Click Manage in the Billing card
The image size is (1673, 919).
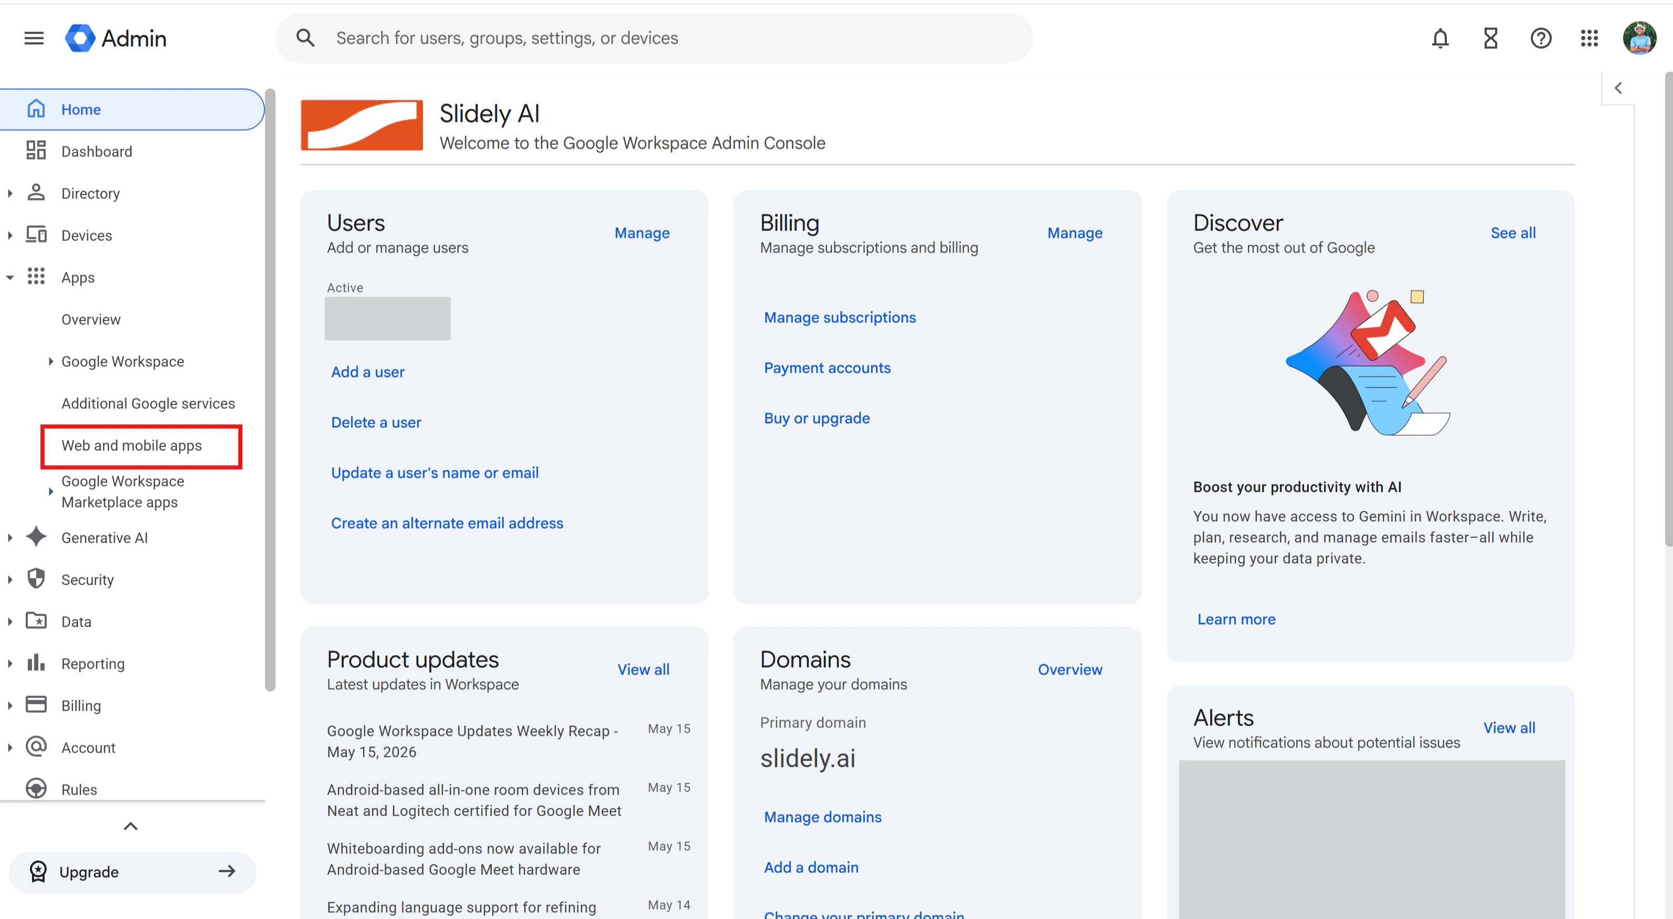[1075, 233]
